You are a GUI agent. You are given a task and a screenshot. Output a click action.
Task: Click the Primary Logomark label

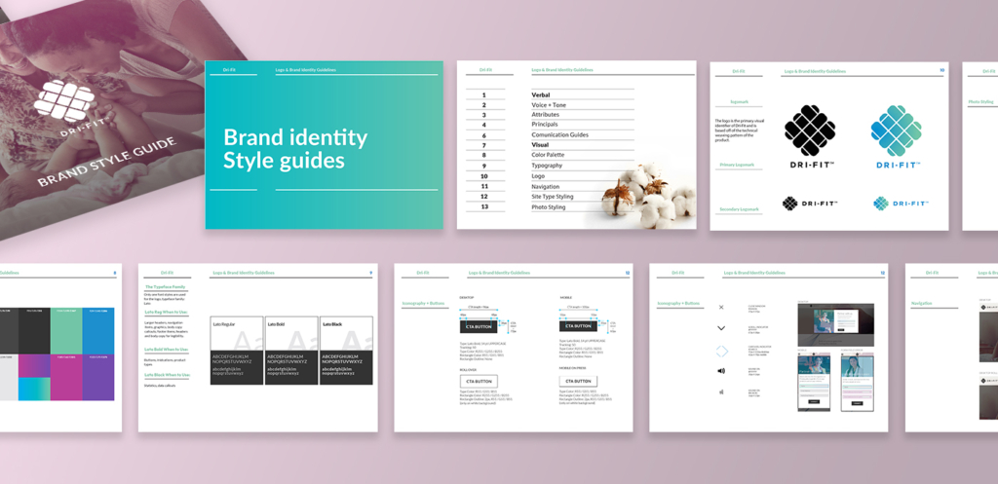(x=737, y=166)
